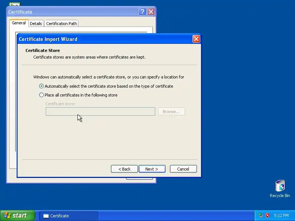
Task: Click the disabled Browse... button
Action: (171, 112)
